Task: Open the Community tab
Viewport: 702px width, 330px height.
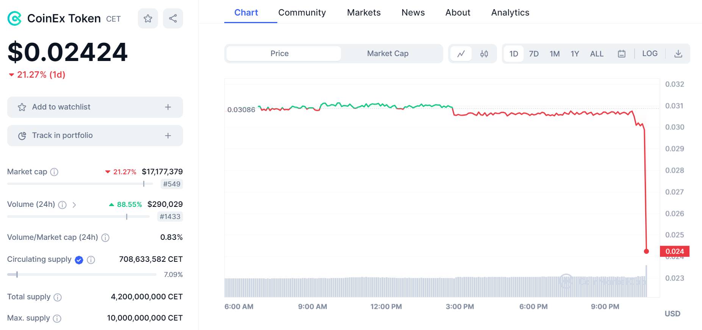Action: point(302,13)
